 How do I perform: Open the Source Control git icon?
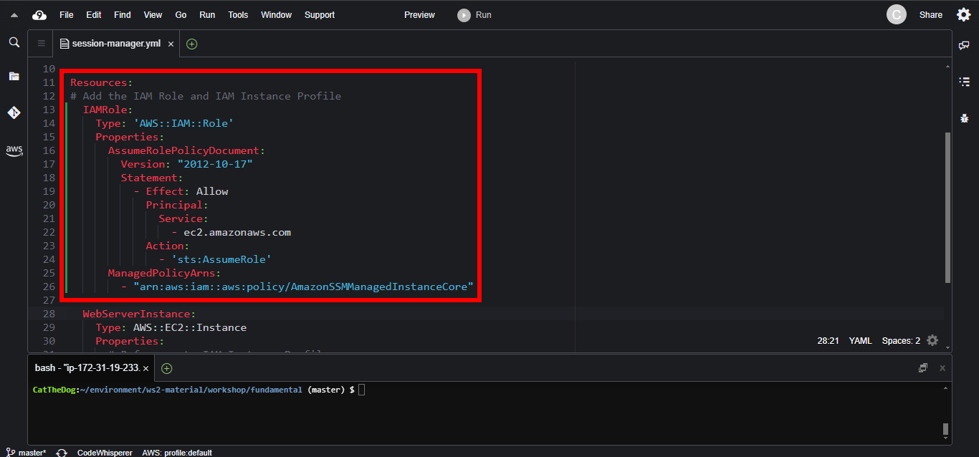[x=14, y=112]
